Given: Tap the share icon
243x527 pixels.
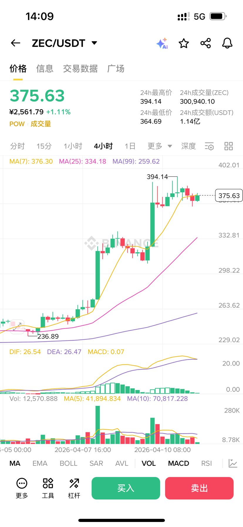Looking at the screenshot, I should [205, 43].
